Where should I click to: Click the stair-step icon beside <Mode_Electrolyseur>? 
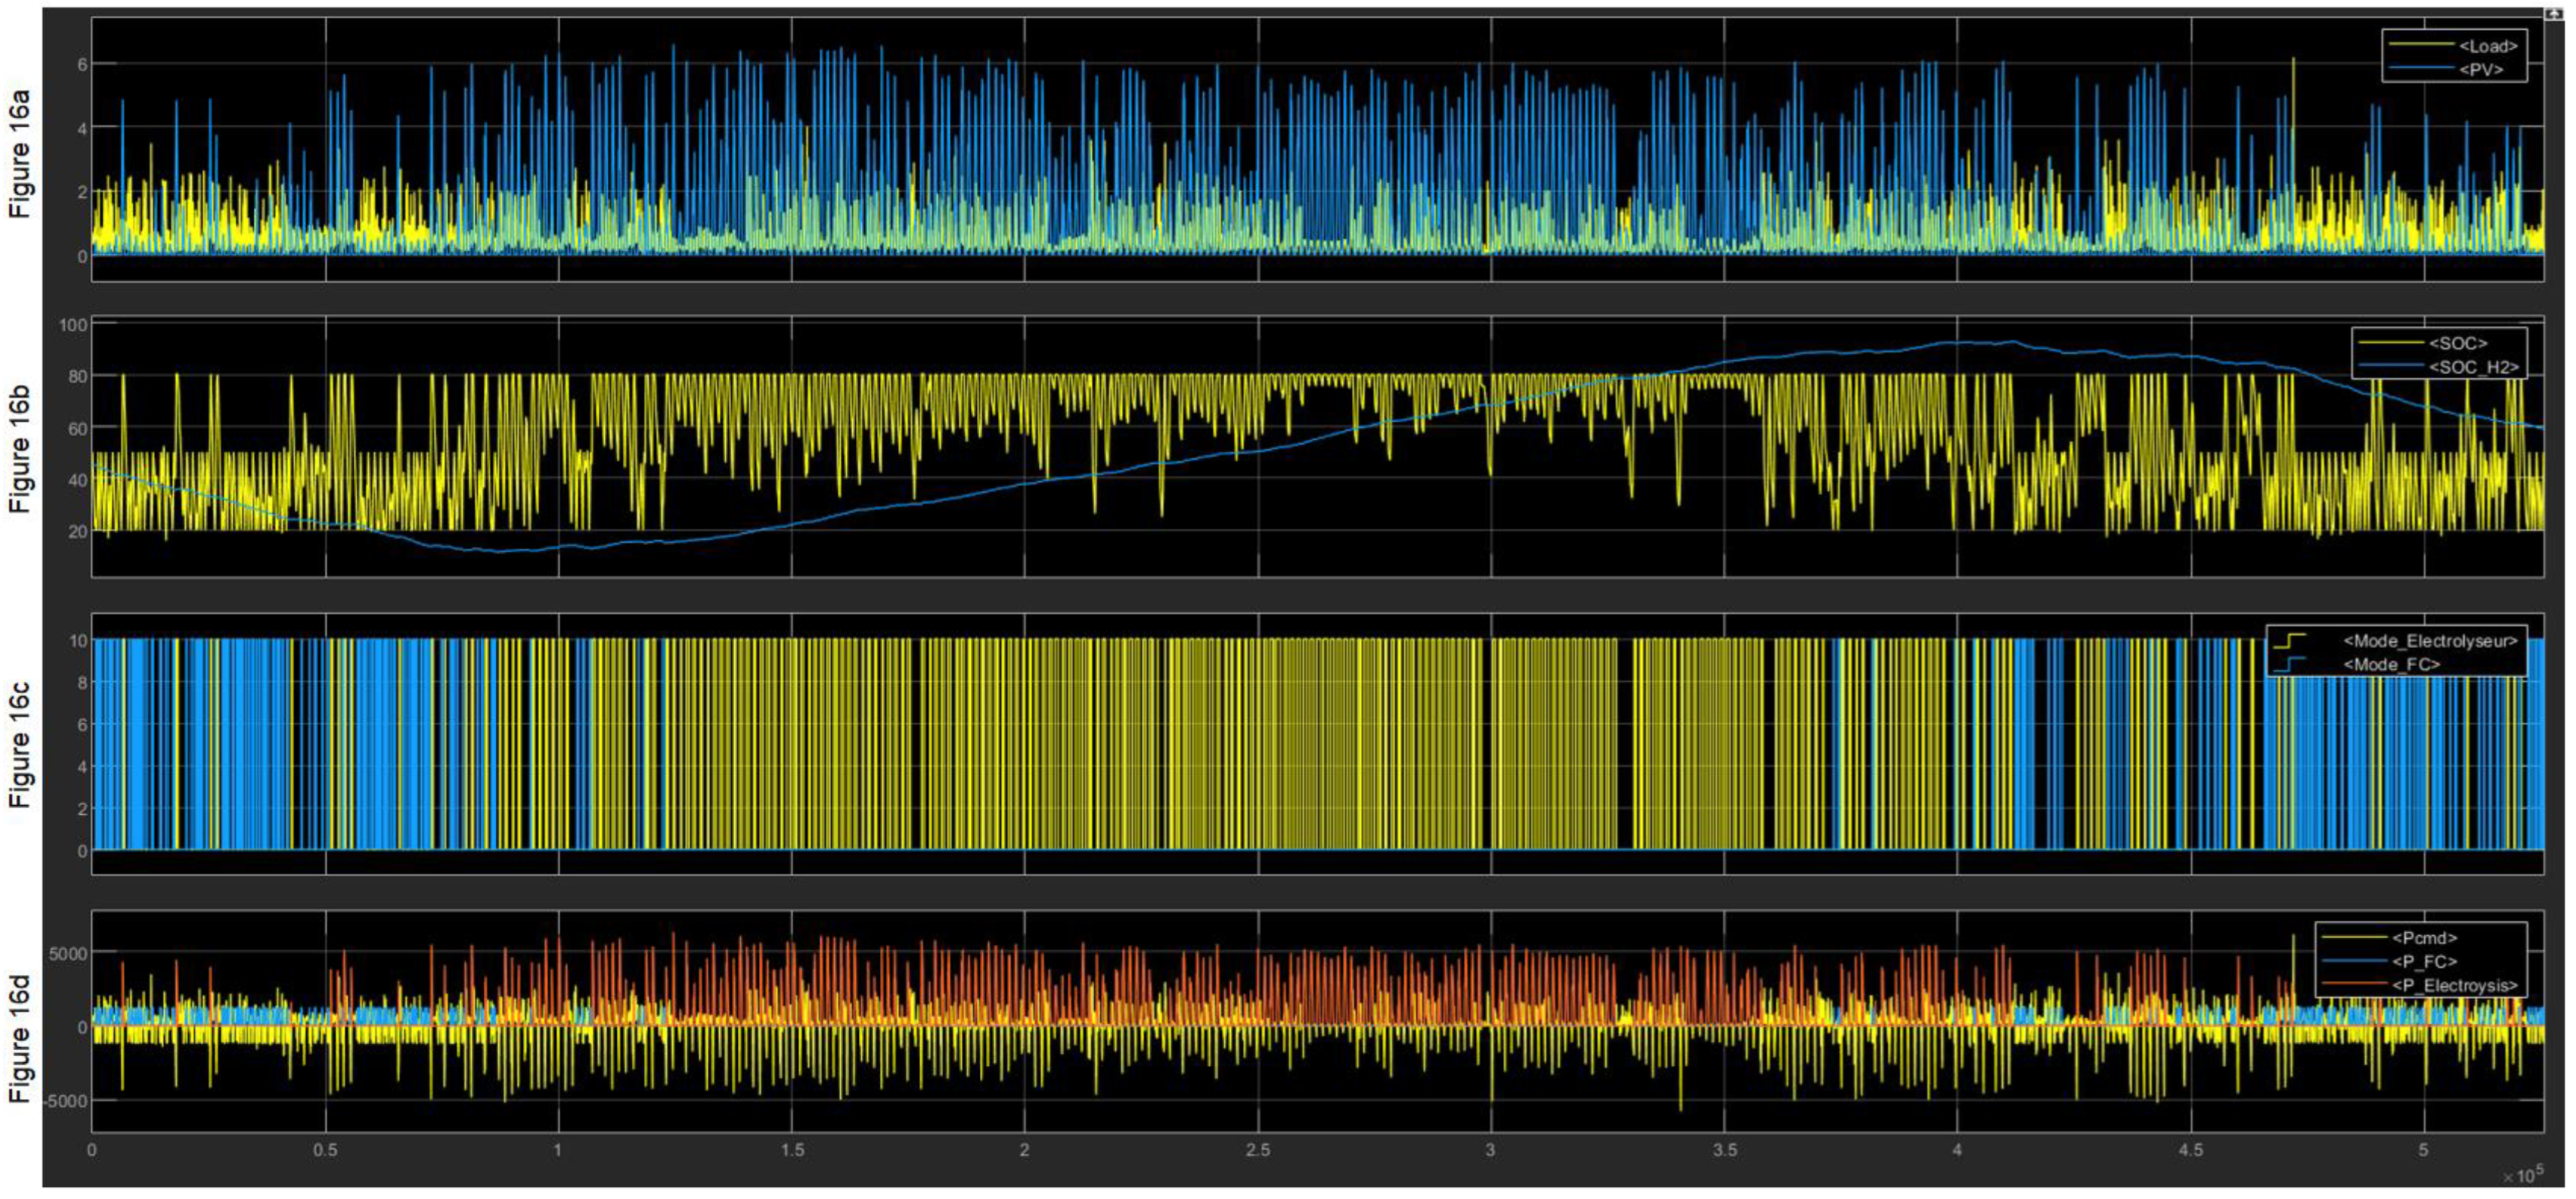(2289, 641)
